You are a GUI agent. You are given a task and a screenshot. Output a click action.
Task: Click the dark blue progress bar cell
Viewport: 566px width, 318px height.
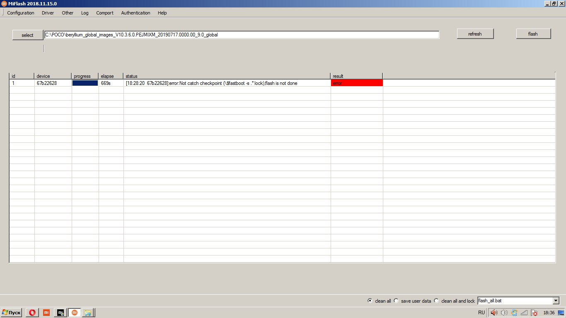click(85, 83)
